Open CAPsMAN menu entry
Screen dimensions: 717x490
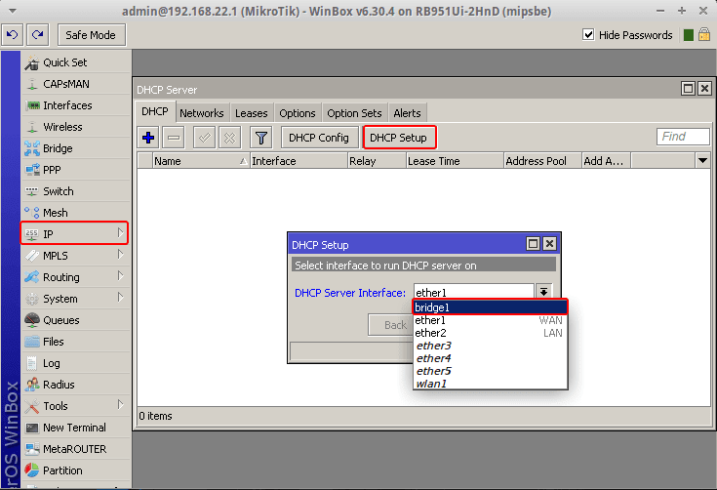click(75, 84)
